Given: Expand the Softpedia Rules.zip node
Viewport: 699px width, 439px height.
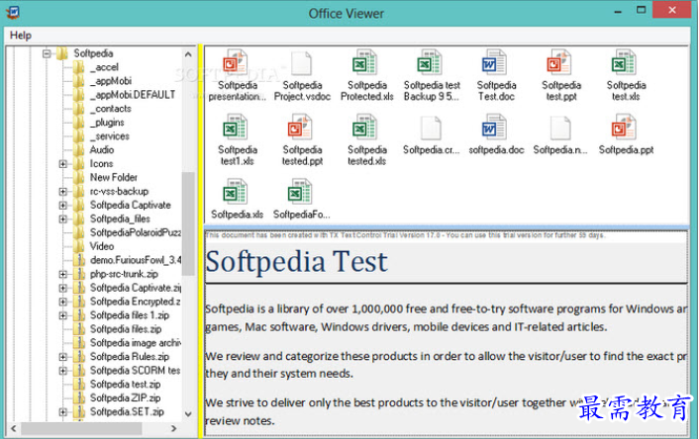Looking at the screenshot, I should coord(62,357).
